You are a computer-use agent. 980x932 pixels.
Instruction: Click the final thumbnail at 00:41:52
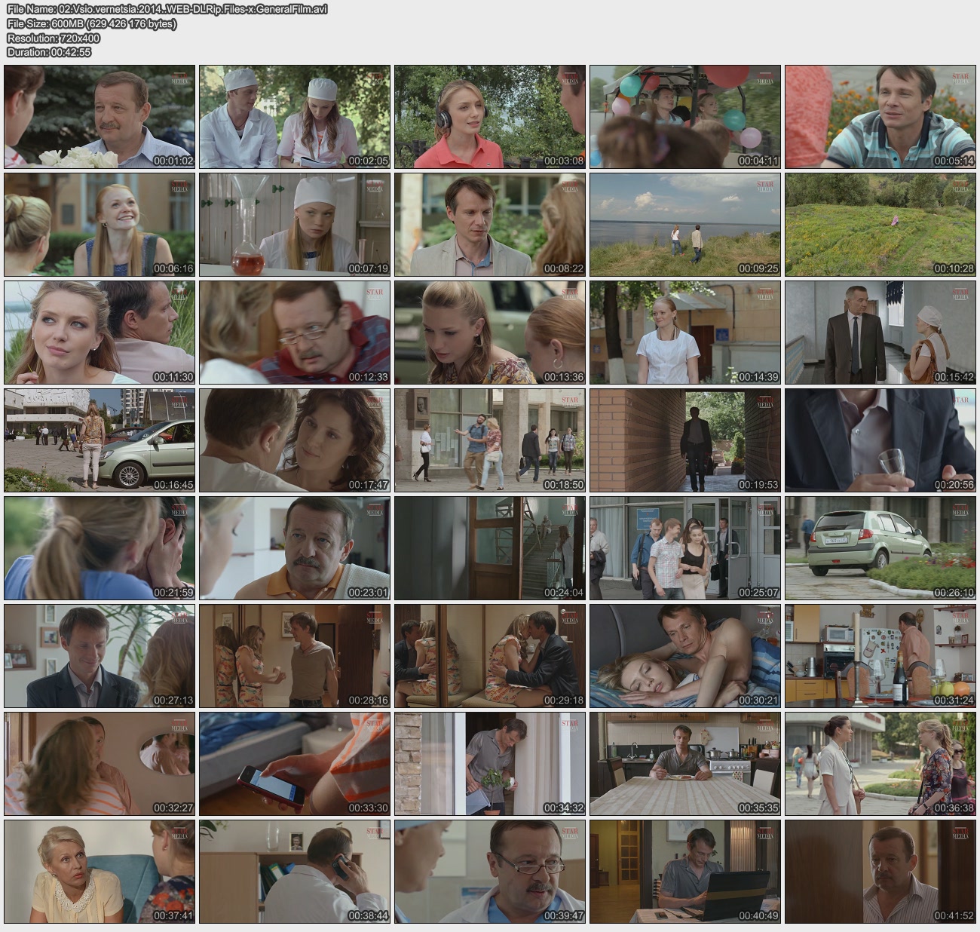tap(880, 872)
